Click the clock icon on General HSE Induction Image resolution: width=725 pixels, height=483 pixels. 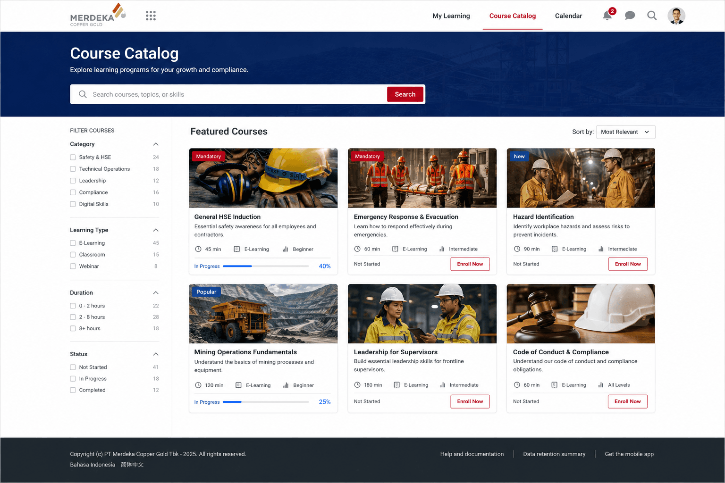click(198, 249)
